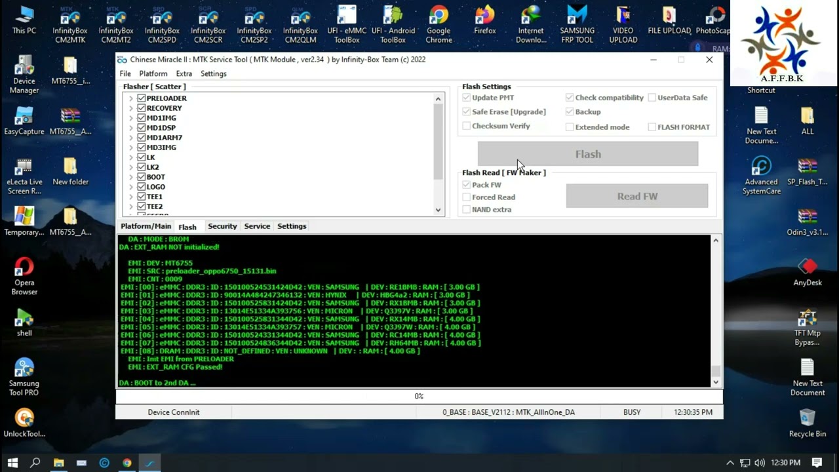Switch to Service tab
Screen dimensions: 839x472
257,226
